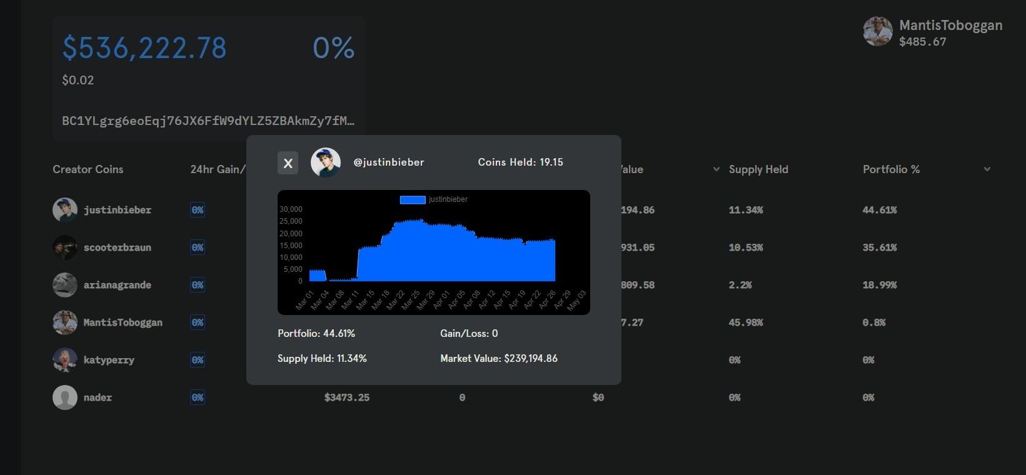The image size is (1026, 475).
Task: Open justinbieber row avatar in list
Action: pos(65,210)
